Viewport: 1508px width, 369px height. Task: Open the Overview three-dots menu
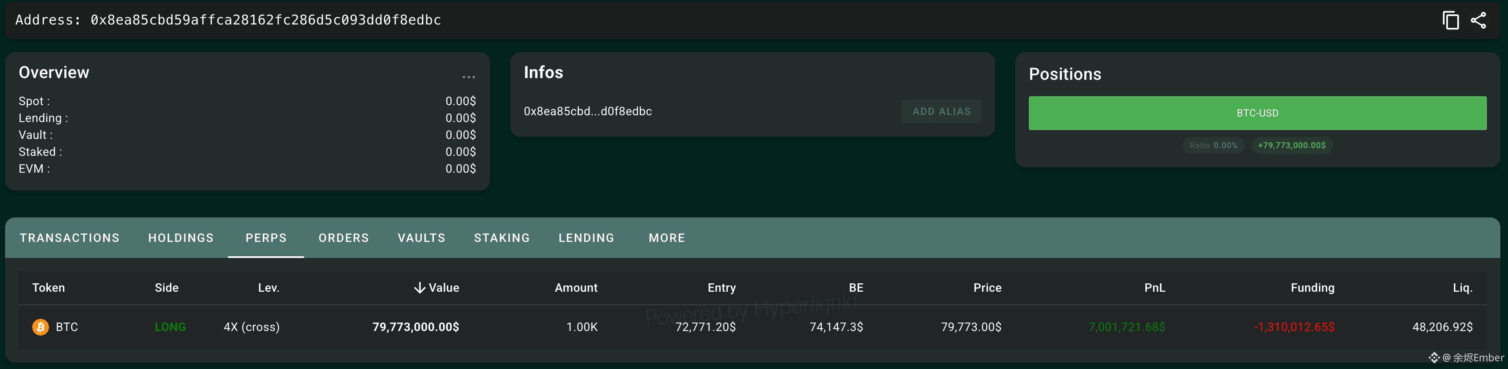coord(469,76)
